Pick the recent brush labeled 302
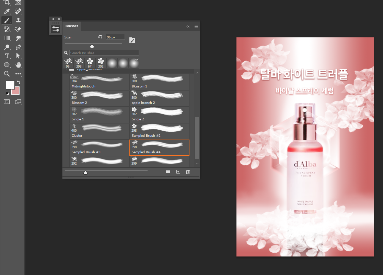Viewport: 383px width, 275px height. [x=101, y=63]
